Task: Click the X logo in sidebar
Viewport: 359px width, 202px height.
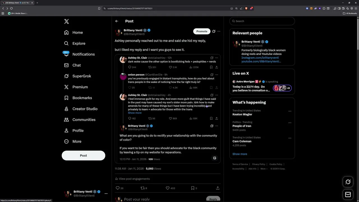Action: coord(66,21)
